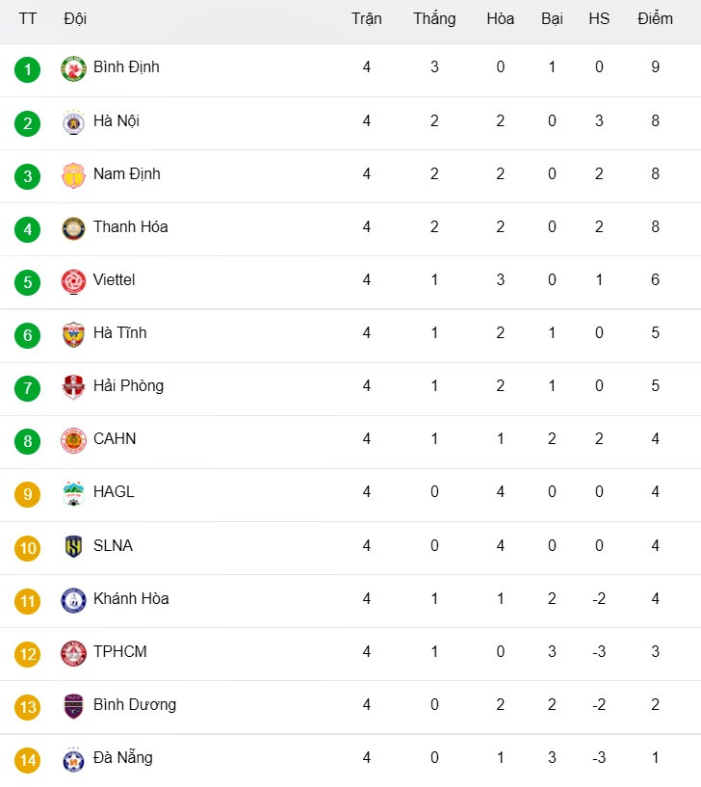The width and height of the screenshot is (701, 787).
Task: Click the Khánh Hòa club logo
Action: tap(74, 599)
